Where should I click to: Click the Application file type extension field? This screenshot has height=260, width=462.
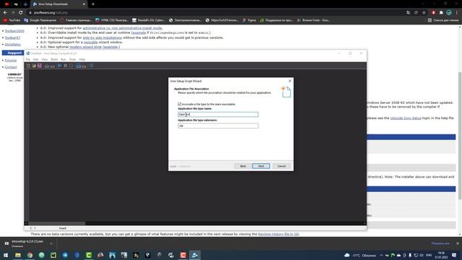pyautogui.click(x=218, y=126)
